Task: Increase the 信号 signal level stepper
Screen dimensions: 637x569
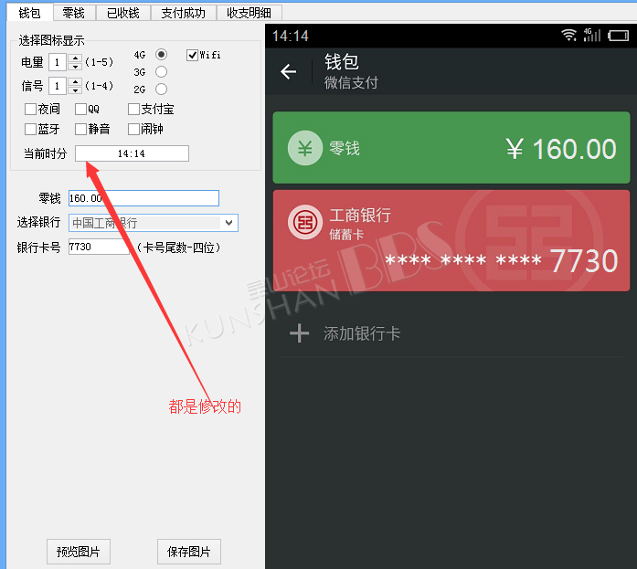Action: click(x=75, y=81)
